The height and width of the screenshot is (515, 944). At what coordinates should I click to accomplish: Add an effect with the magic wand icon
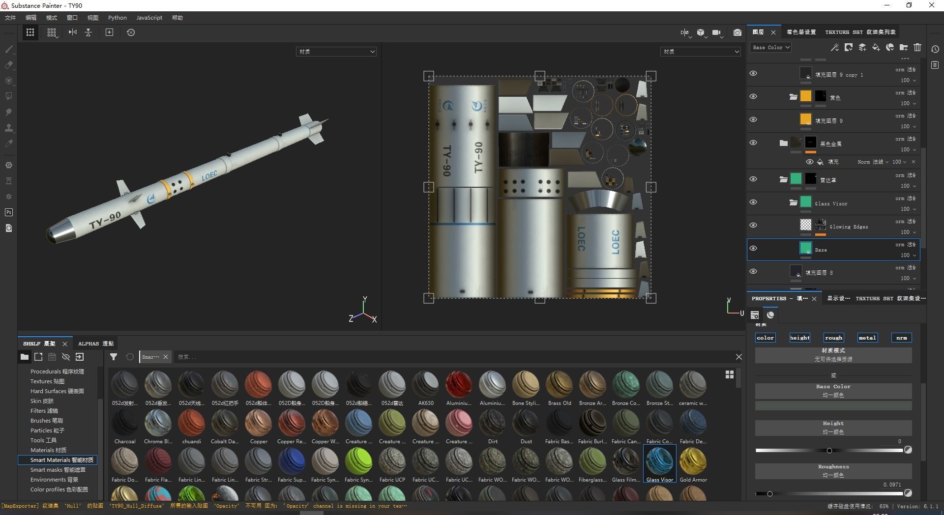click(x=835, y=47)
